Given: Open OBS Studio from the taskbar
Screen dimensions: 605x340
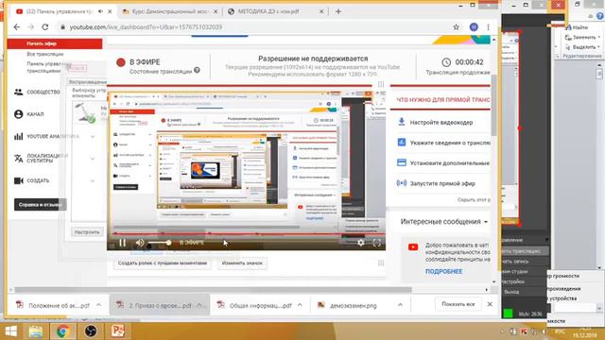Looking at the screenshot, I should (x=91, y=331).
